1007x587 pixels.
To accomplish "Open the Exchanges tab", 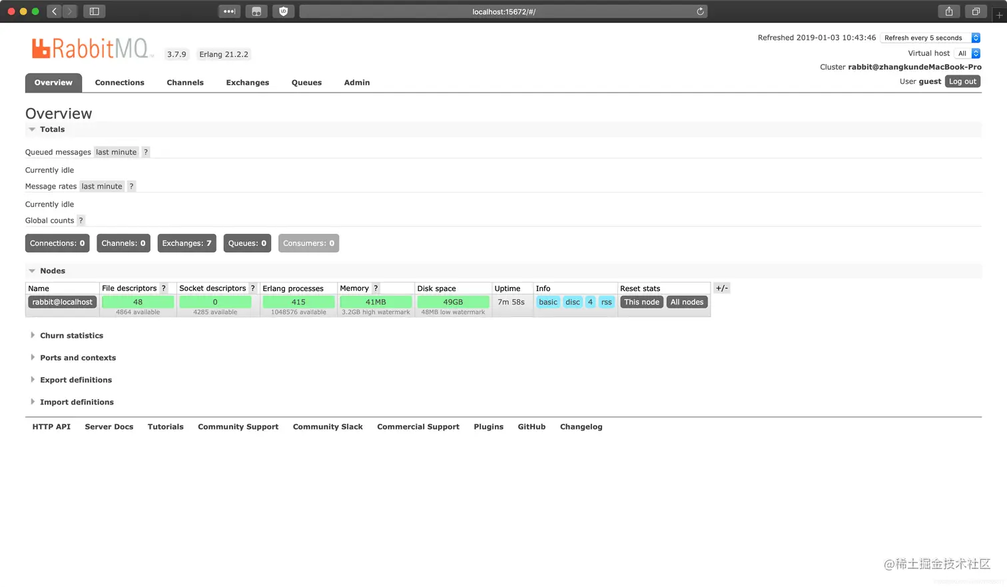I will tap(248, 83).
